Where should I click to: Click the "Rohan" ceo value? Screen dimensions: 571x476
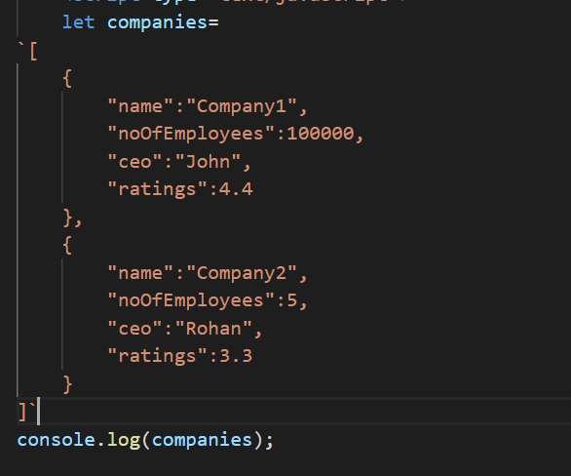pos(213,329)
